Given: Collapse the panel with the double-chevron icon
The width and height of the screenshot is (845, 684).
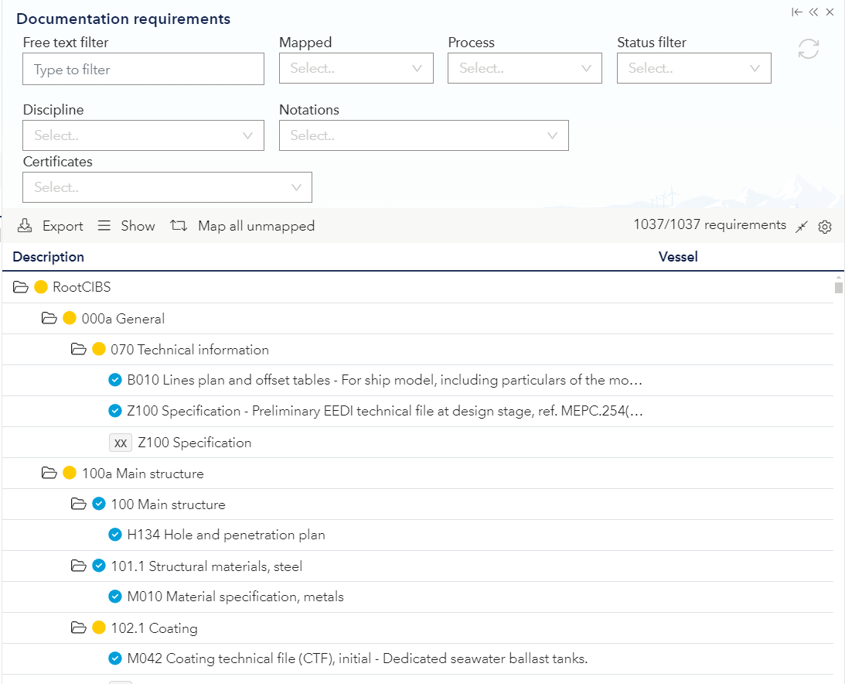Looking at the screenshot, I should tap(813, 12).
